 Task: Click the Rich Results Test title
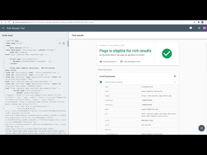pyautogui.click(x=16, y=28)
